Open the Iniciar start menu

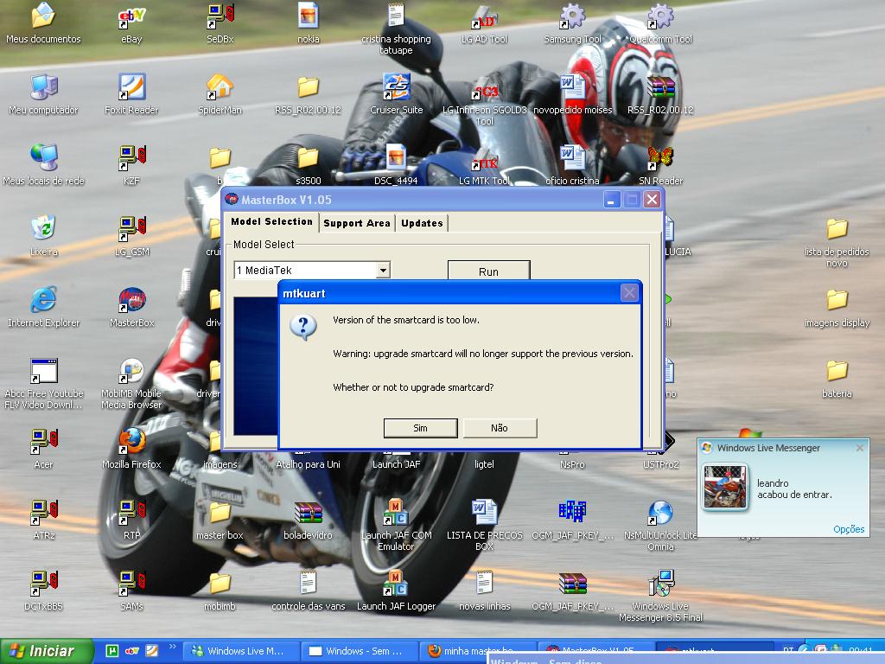[x=47, y=651]
